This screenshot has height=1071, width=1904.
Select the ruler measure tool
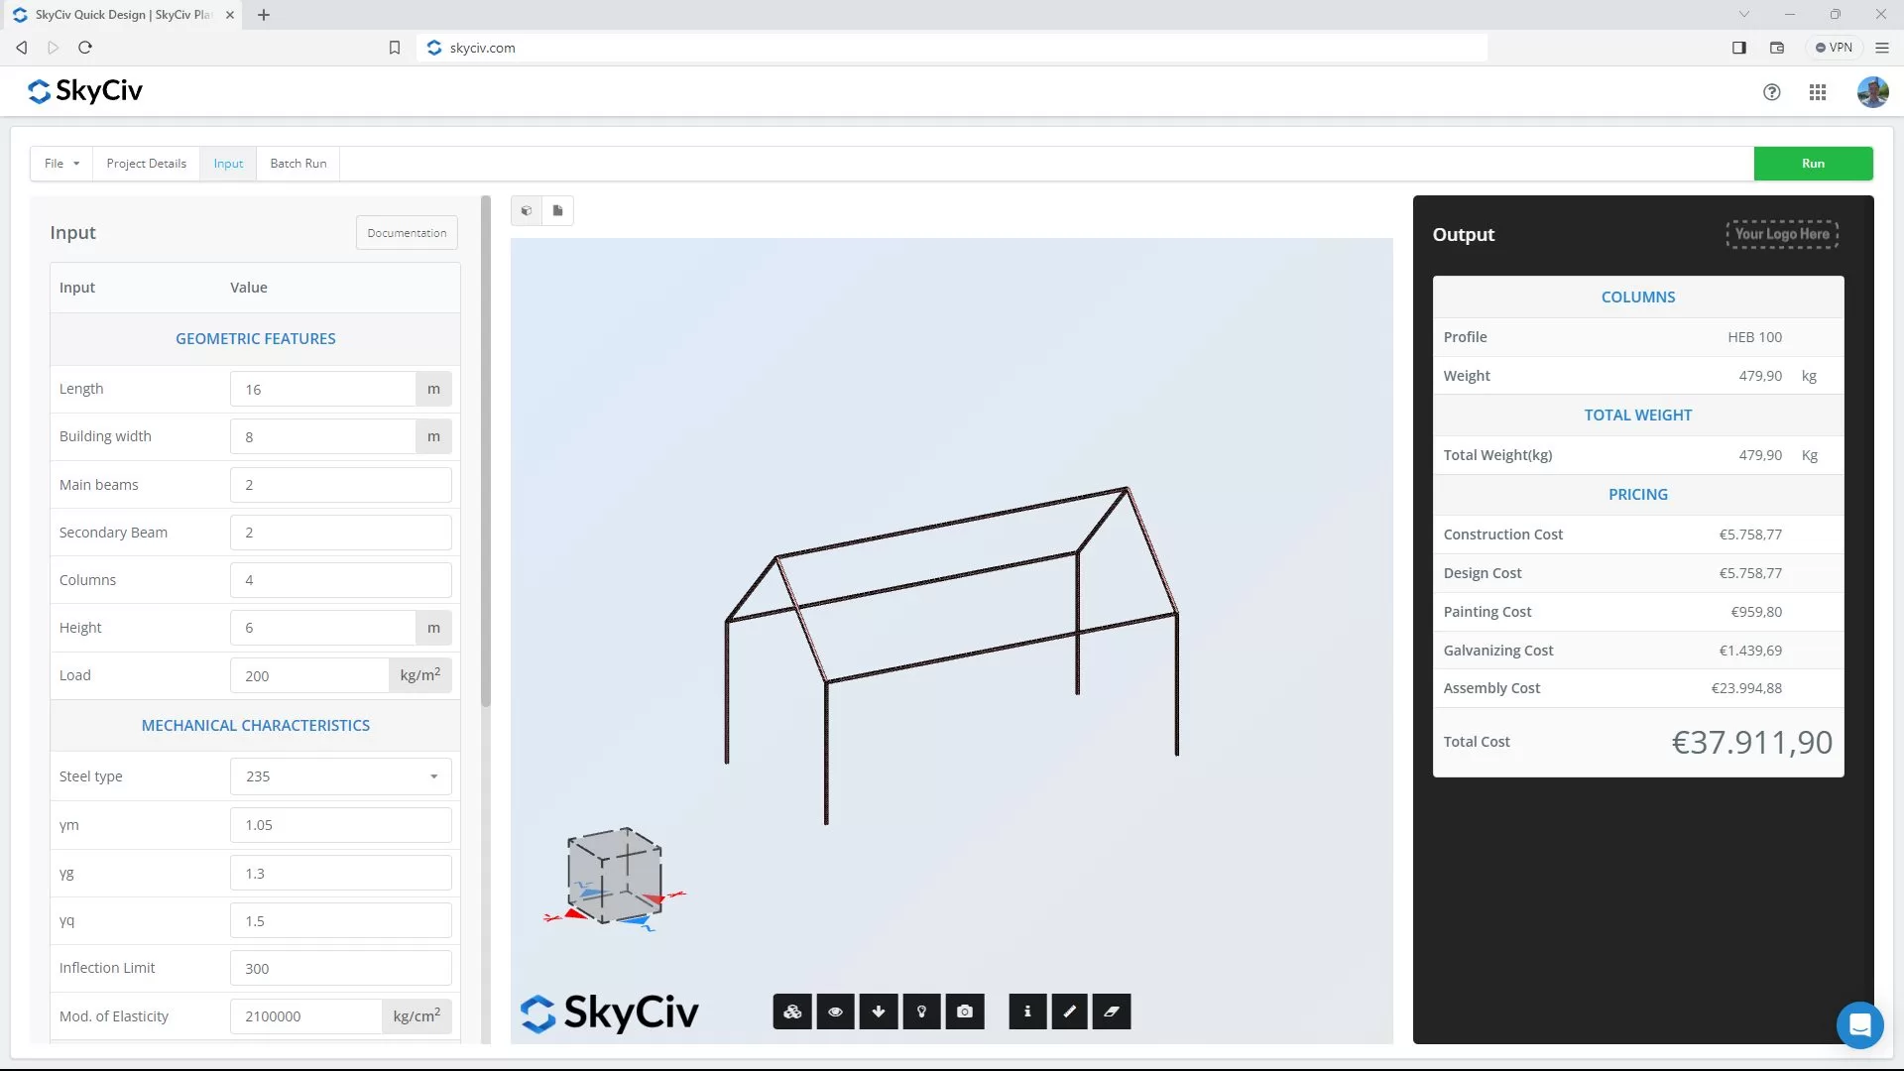click(1070, 1011)
